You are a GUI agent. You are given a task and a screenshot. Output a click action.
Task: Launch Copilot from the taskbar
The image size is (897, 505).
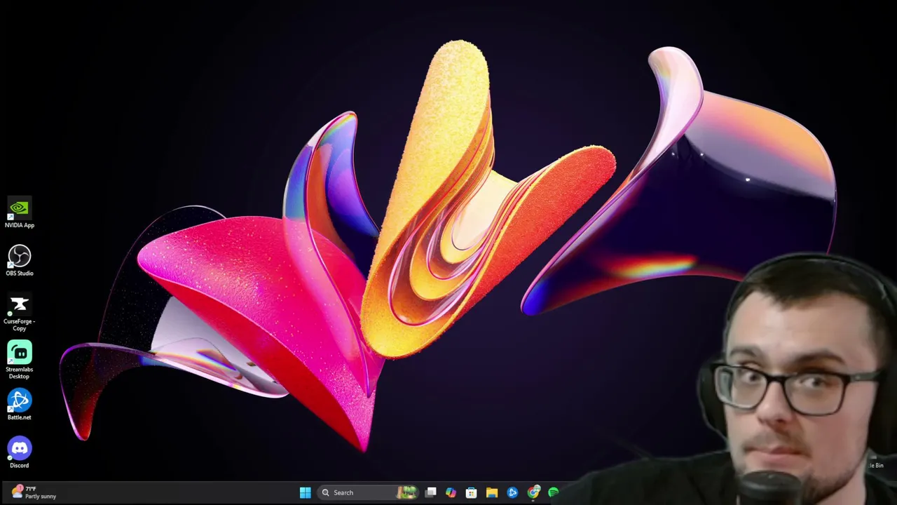coord(451,492)
